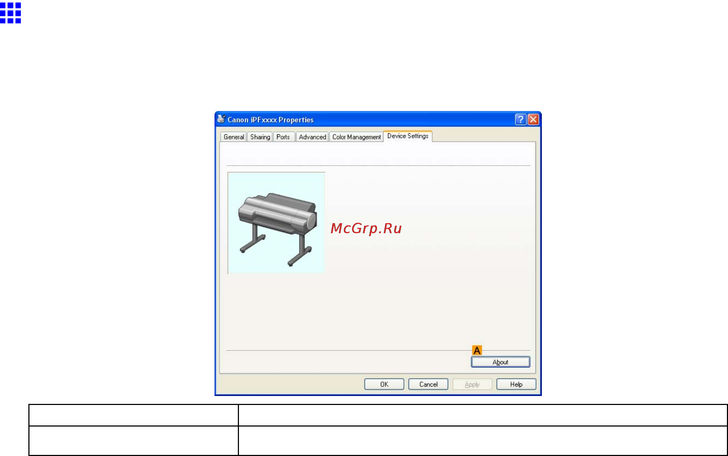Close the Canon iPFxxxx Properties dialog
Image resolution: width=728 pixels, height=456 pixels.
click(x=533, y=119)
